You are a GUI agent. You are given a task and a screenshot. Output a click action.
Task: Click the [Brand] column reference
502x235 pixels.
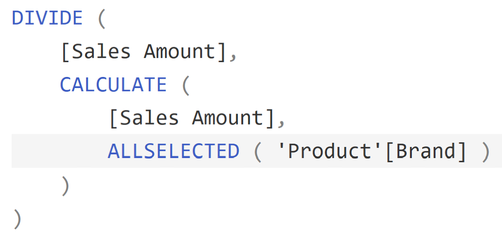tap(425, 152)
